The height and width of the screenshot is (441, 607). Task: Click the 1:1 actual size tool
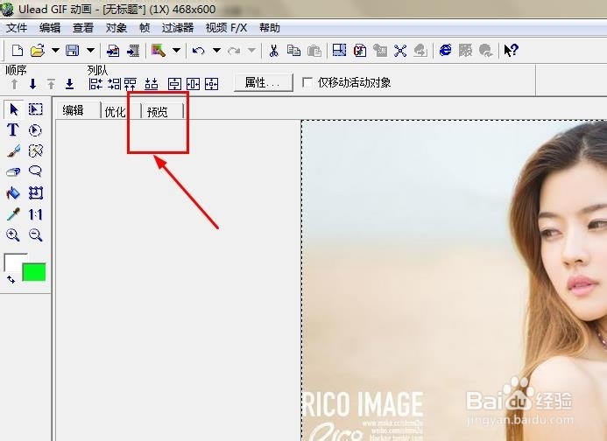[35, 214]
